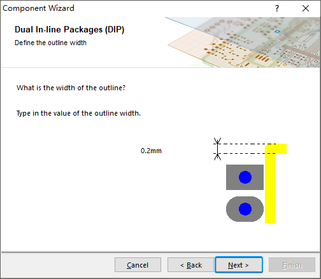Screen dimensions: 321x279
Task: Click the Next button
Action: (239, 265)
